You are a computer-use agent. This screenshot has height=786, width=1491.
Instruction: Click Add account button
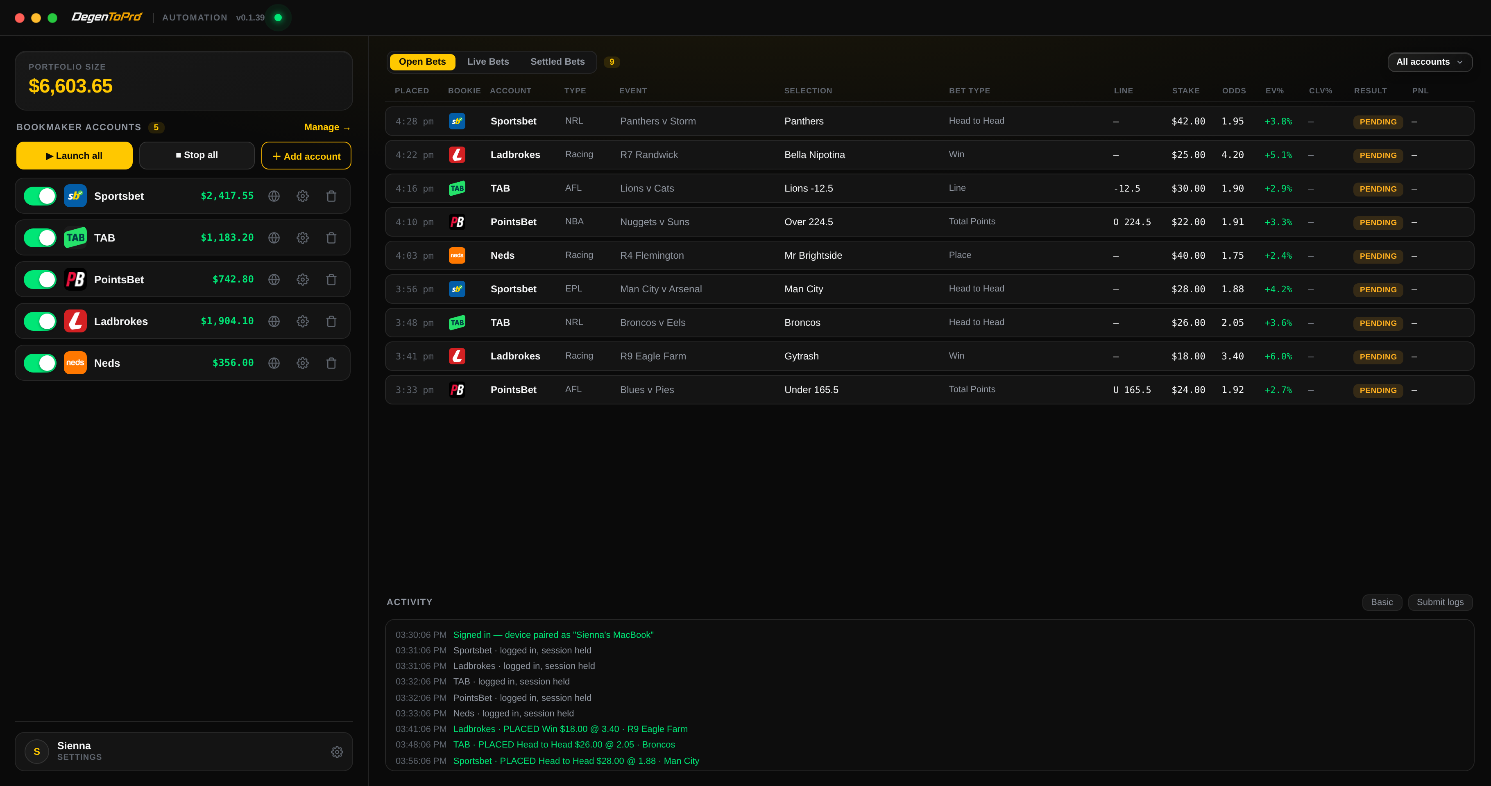306,156
